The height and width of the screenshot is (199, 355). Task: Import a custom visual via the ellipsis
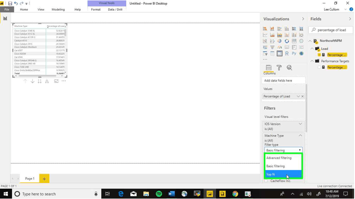click(x=265, y=60)
